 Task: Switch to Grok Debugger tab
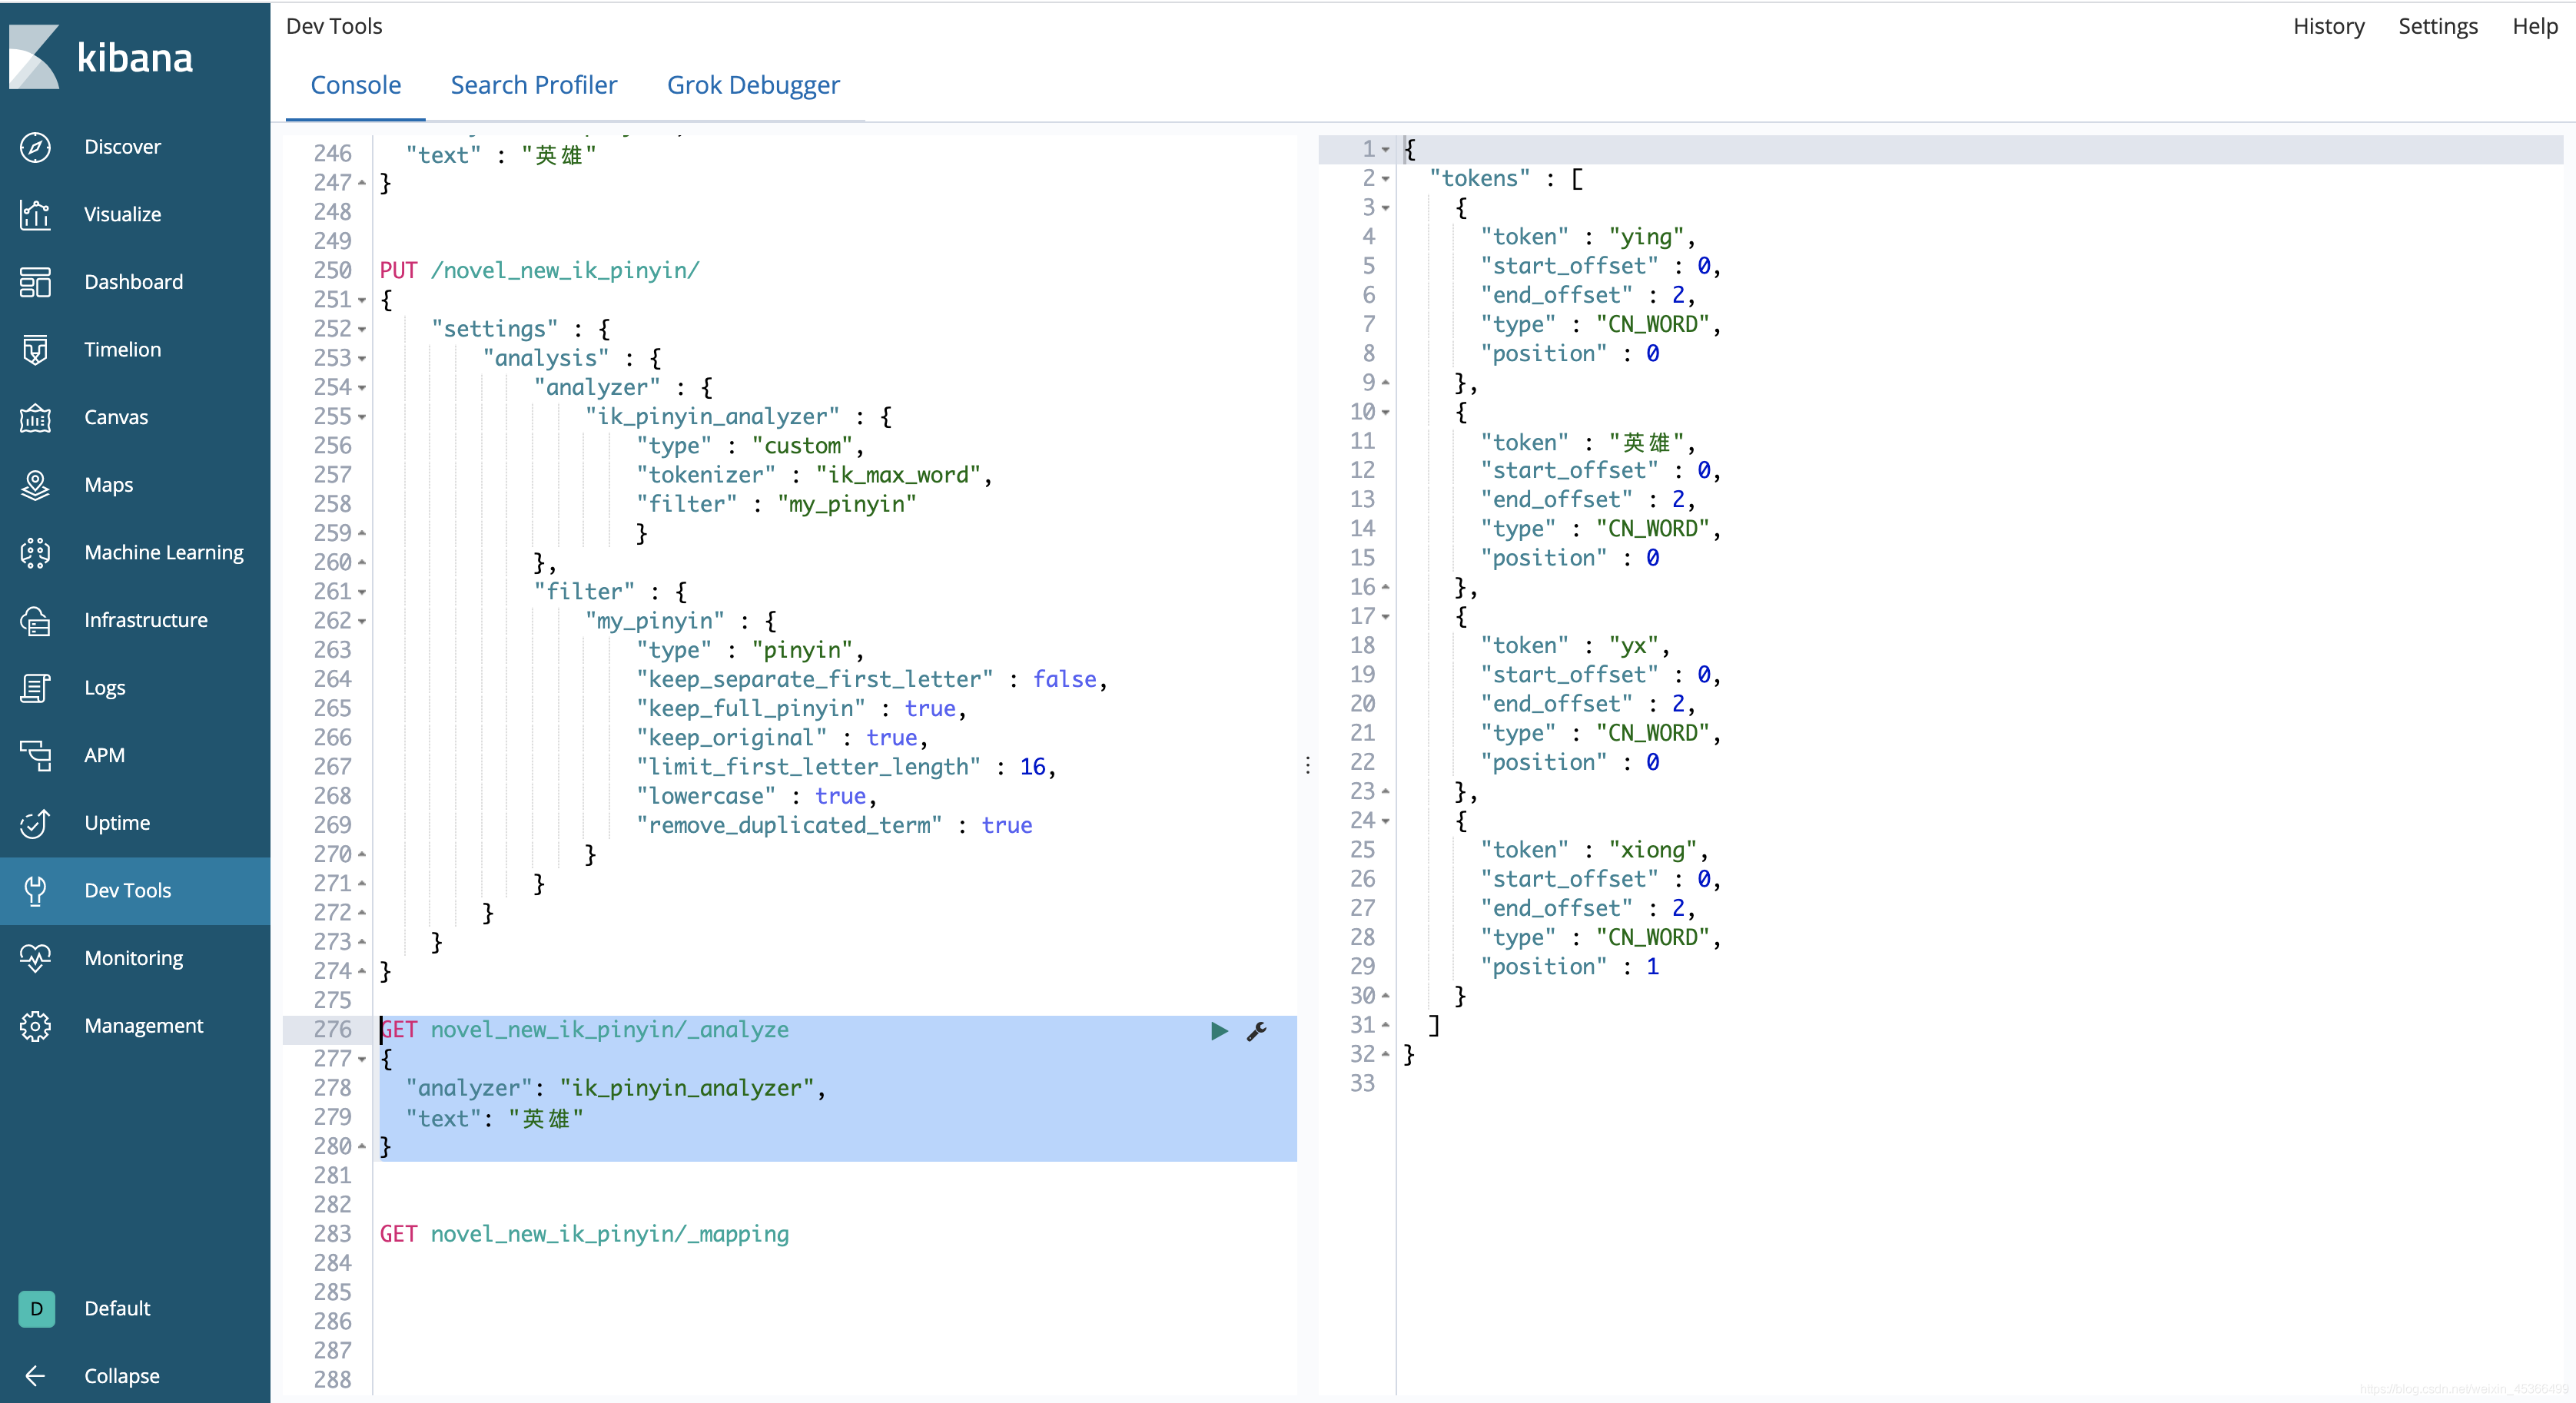tap(752, 85)
